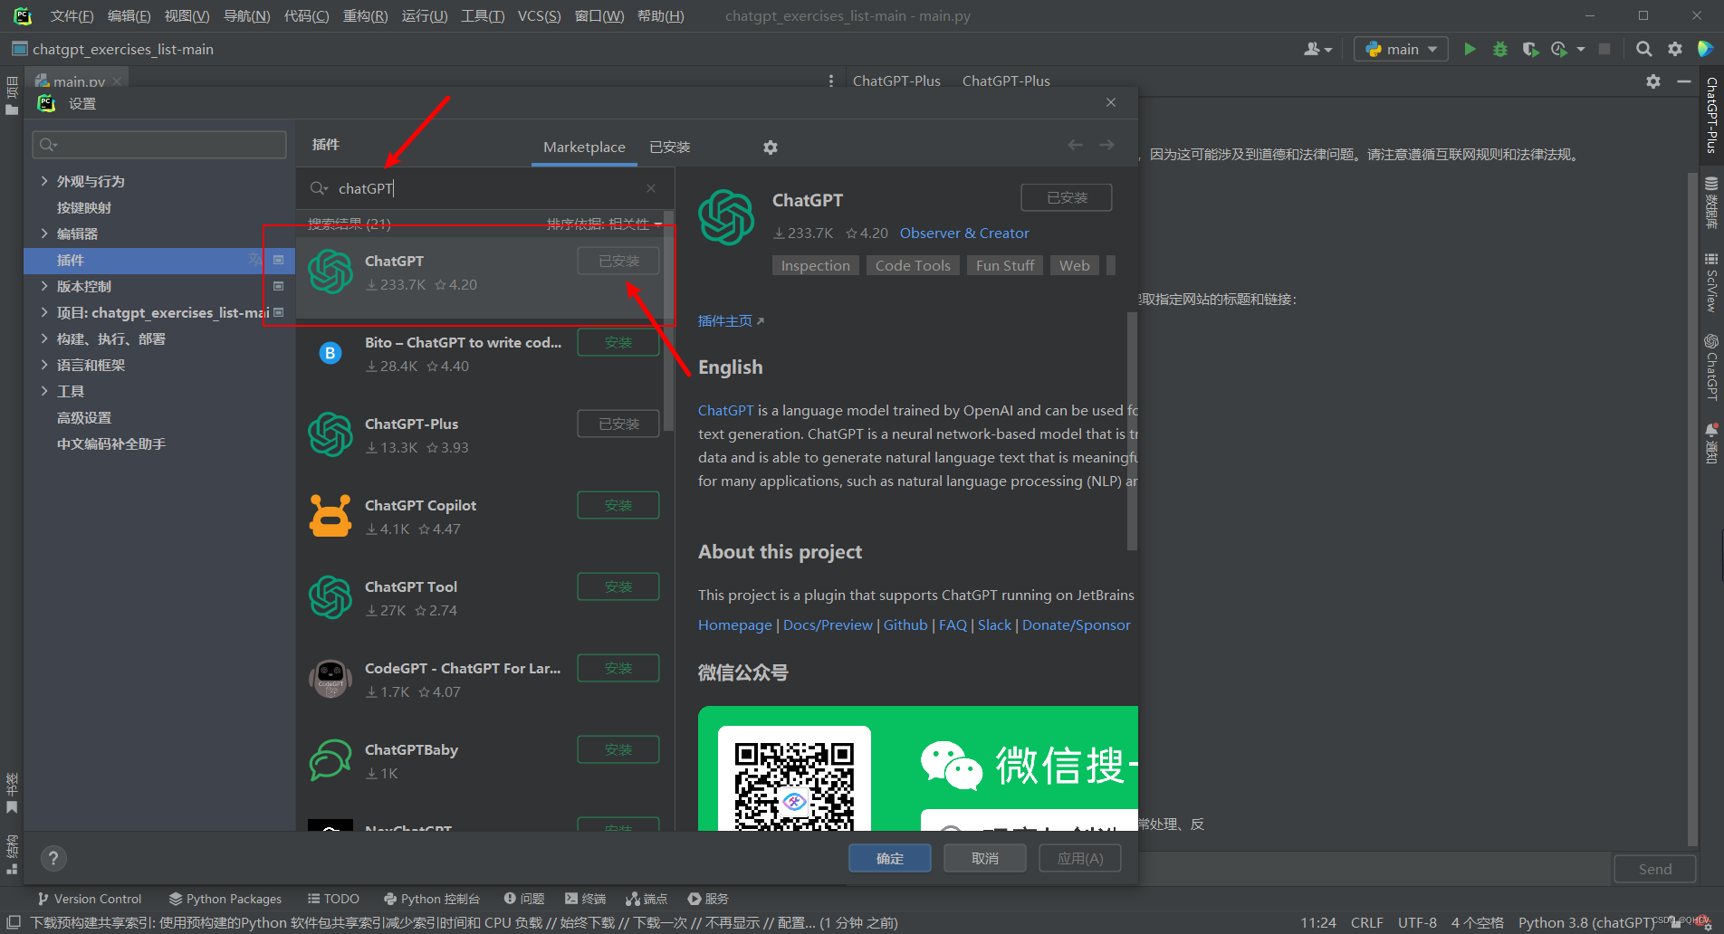
Task: Expand the 项目 chatgpt_exercises_list-main category
Action: point(44,312)
